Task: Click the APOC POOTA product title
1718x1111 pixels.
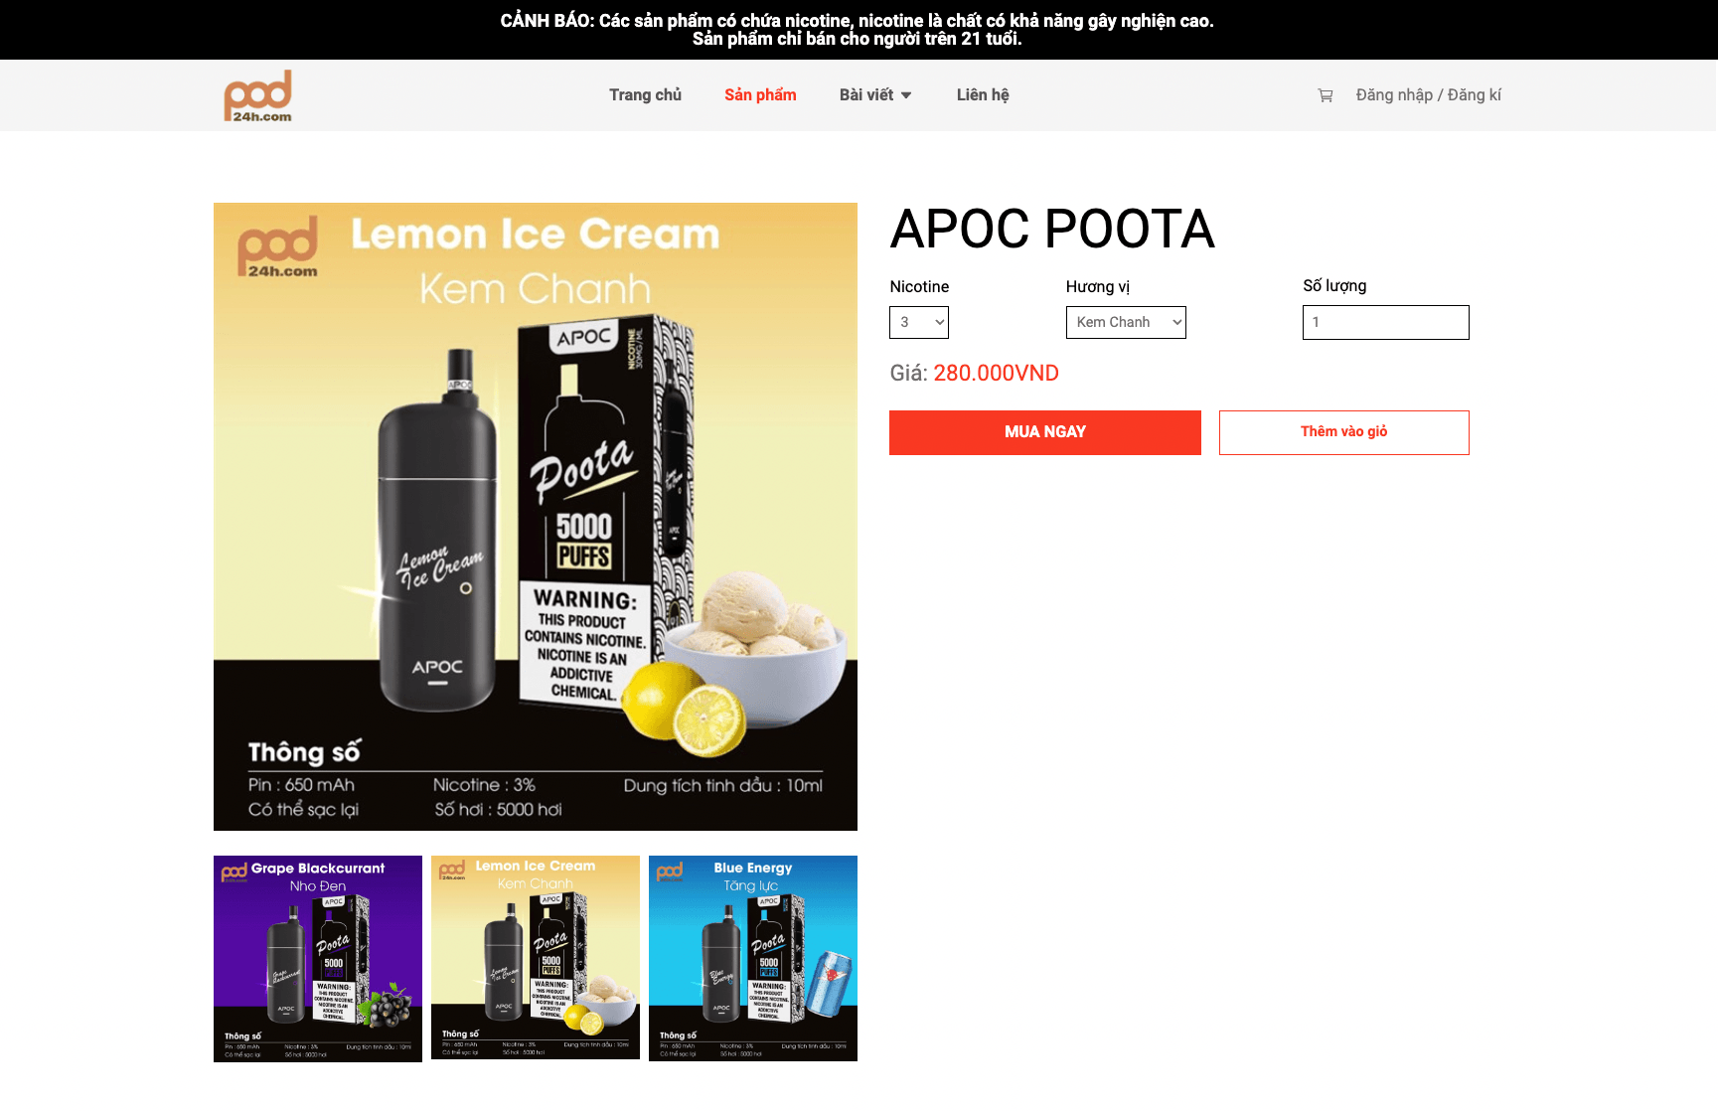Action: point(1052,230)
